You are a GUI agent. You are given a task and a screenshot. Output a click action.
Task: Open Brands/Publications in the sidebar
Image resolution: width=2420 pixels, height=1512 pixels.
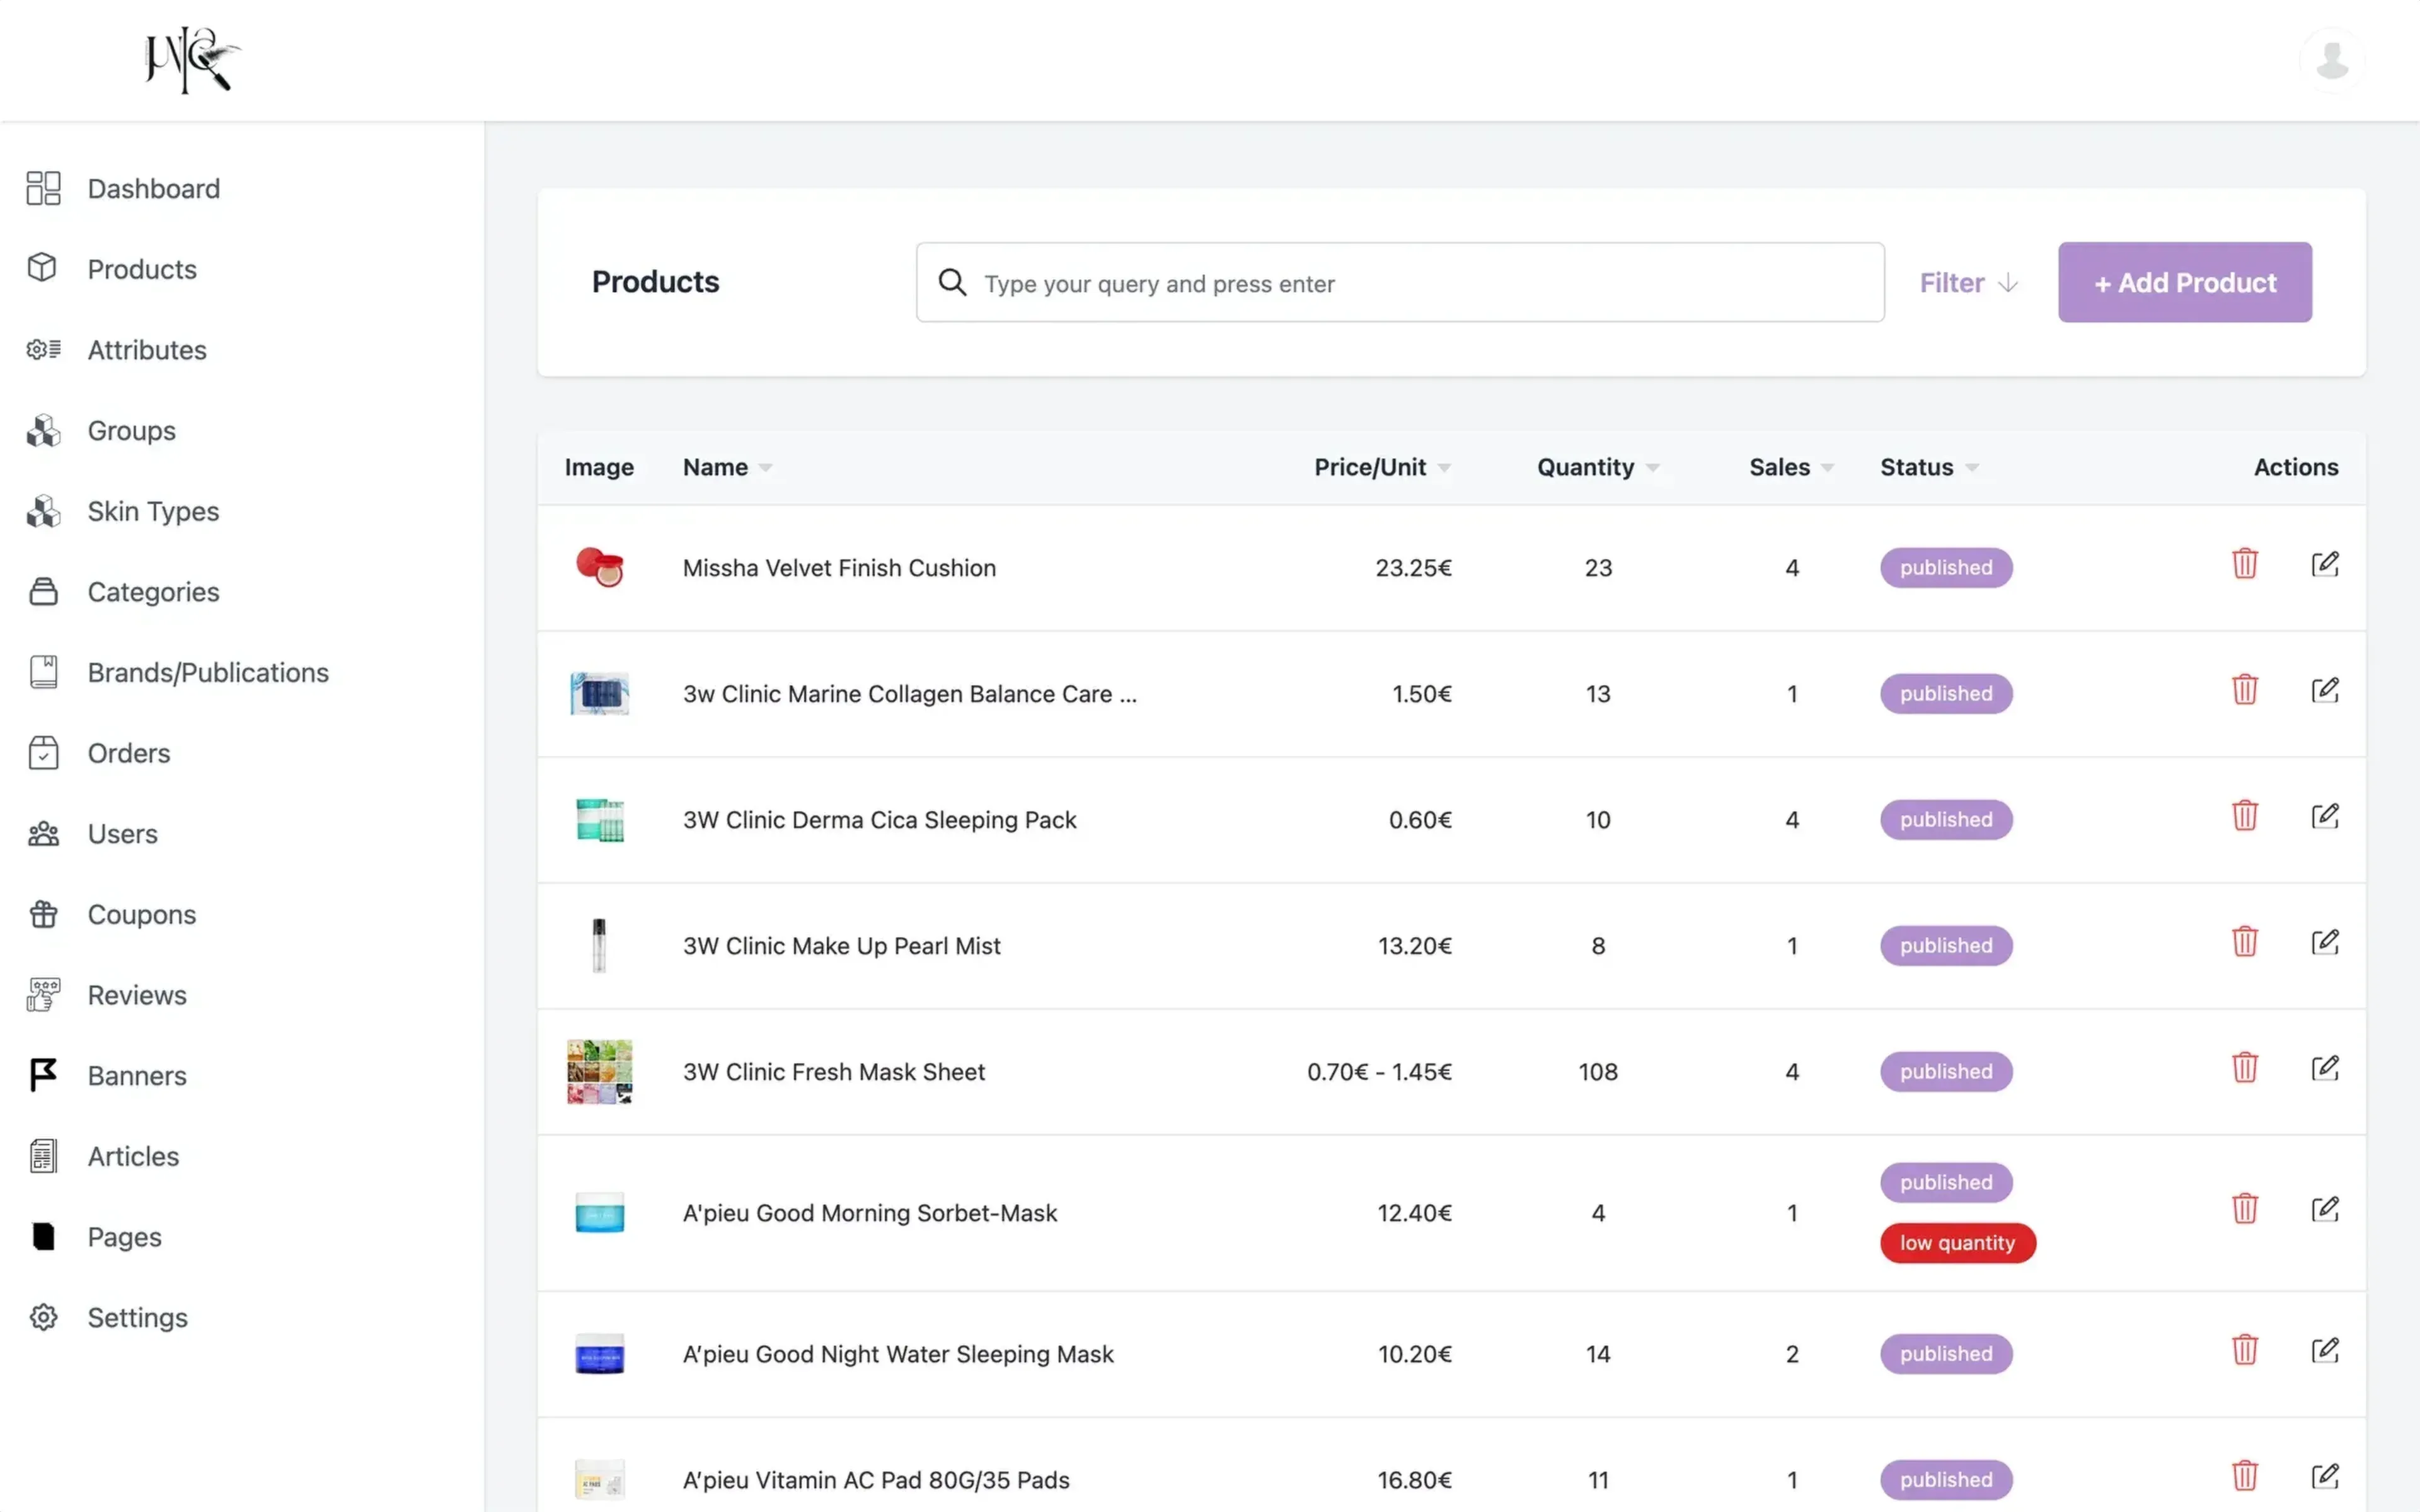coord(208,672)
